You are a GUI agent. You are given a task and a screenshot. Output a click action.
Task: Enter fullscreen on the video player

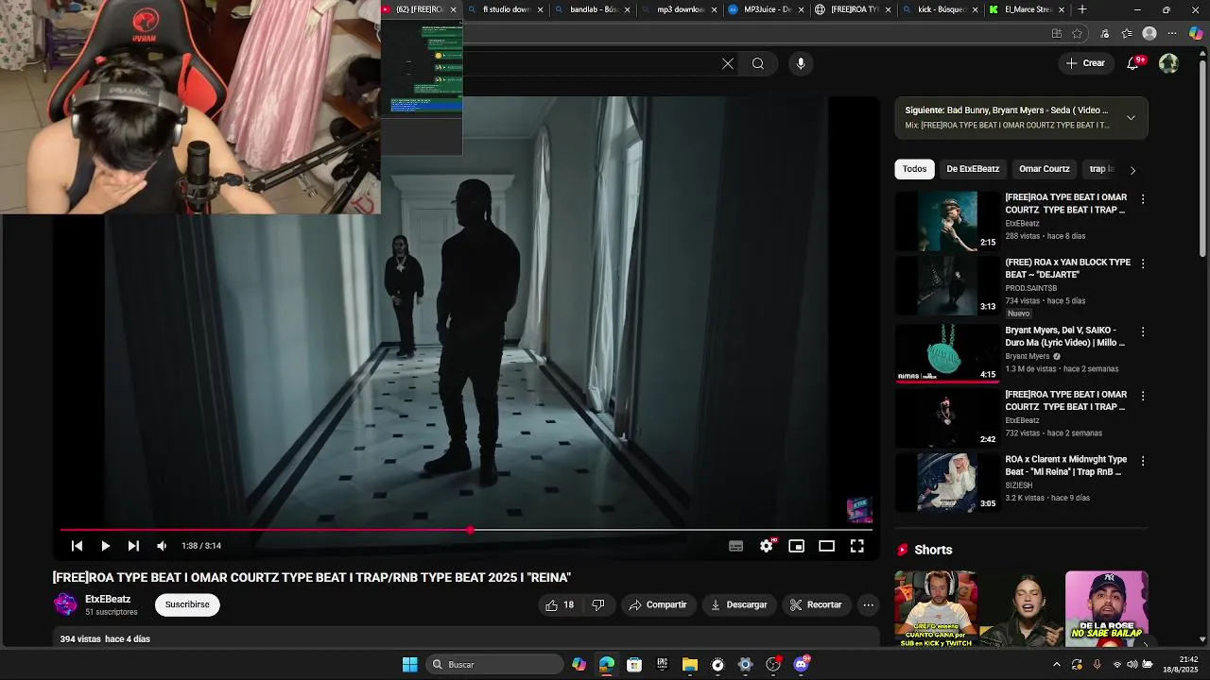(x=856, y=546)
